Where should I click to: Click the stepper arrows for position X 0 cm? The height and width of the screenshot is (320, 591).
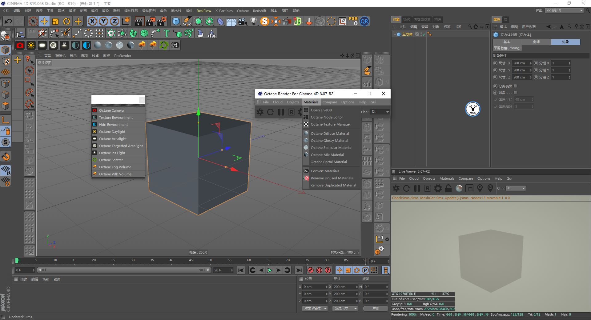tap(327, 287)
